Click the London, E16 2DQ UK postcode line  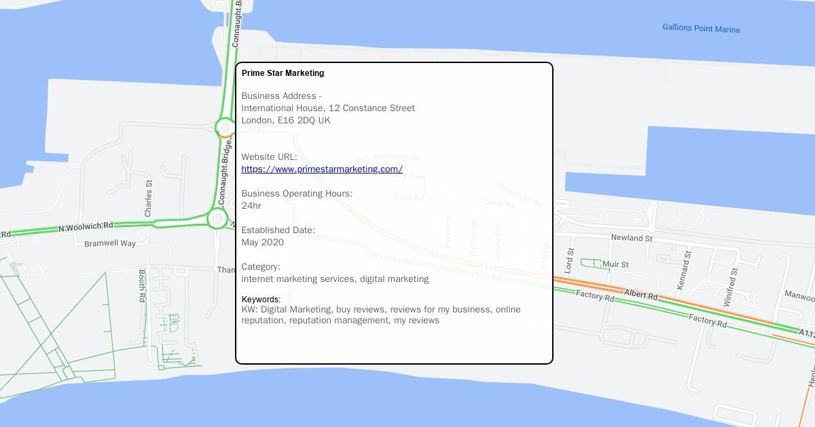click(x=286, y=121)
